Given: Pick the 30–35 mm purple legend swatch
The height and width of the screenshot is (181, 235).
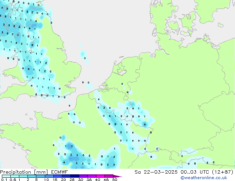Looking at the screenshot, I should (x=85, y=176).
